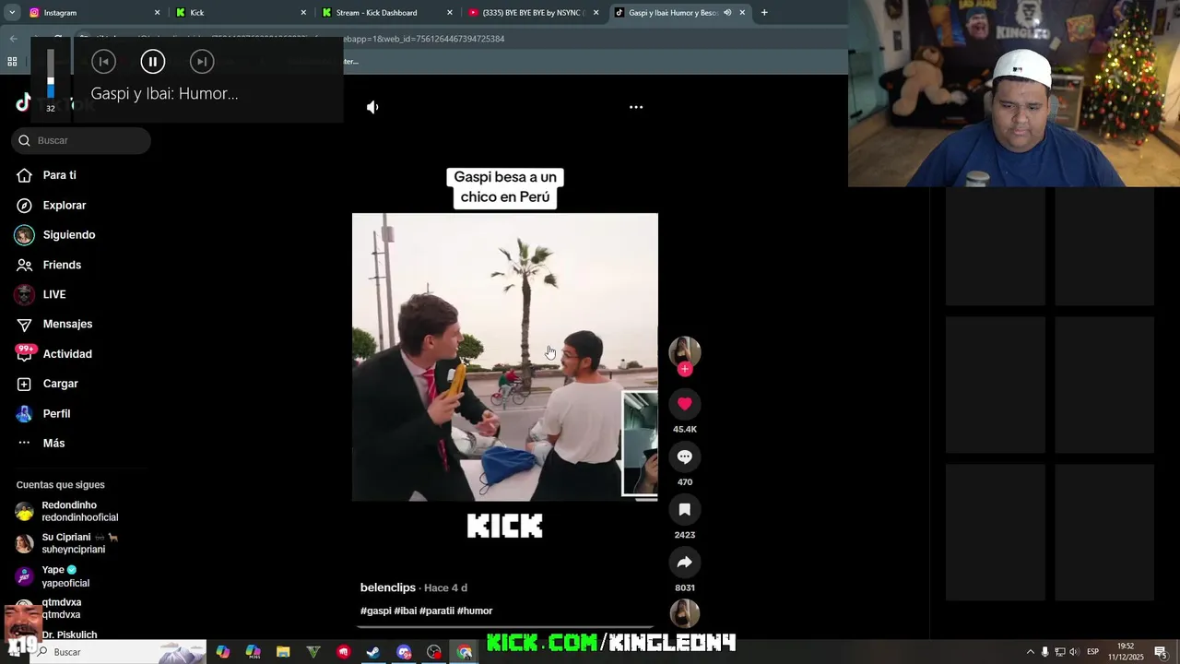The height and width of the screenshot is (664, 1180).
Task: Open Su Cipriani account
Action: (x=78, y=543)
